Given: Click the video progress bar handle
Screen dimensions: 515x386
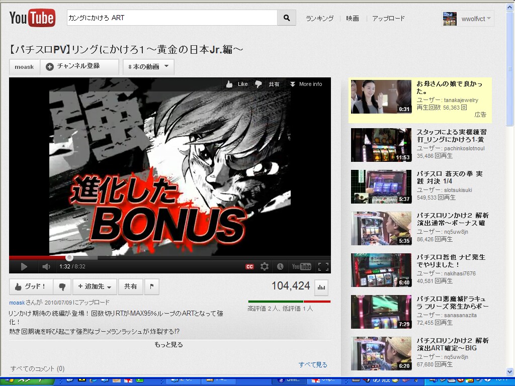Looking at the screenshot, I should (69, 258).
